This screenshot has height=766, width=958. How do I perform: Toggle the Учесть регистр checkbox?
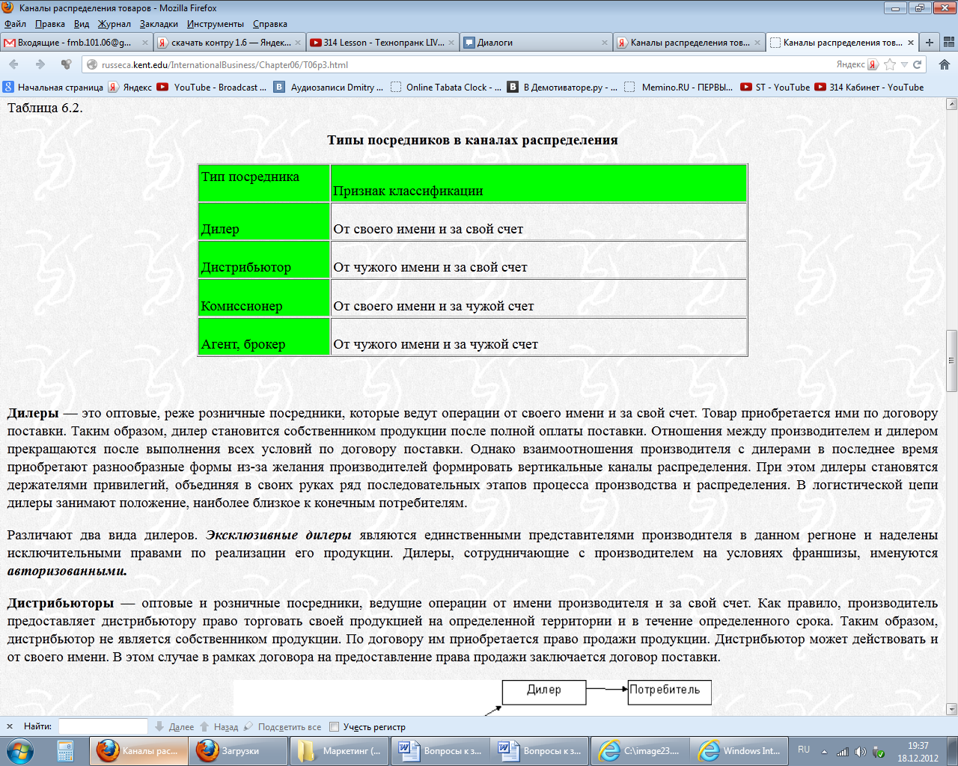pos(335,726)
